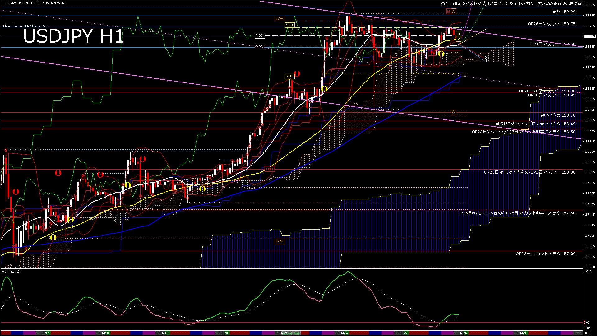Click the 6/25 date marker
Image resolution: width=597 pixels, height=336 pixels.
click(404, 333)
